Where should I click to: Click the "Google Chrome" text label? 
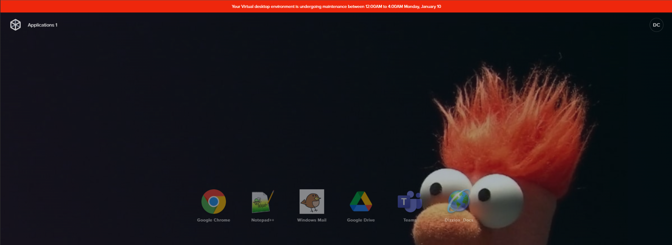coord(213,220)
